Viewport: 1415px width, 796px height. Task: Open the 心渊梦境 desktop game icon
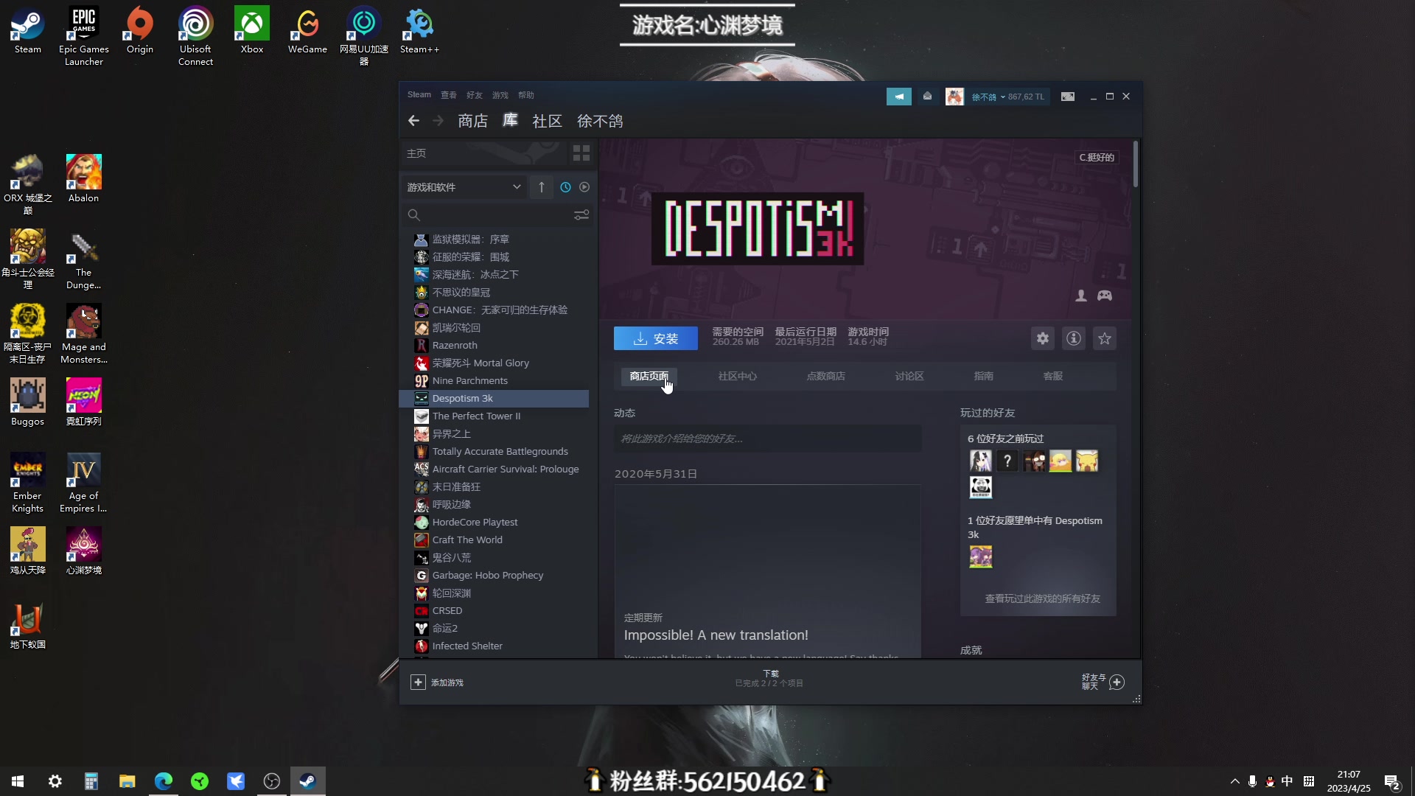(83, 551)
